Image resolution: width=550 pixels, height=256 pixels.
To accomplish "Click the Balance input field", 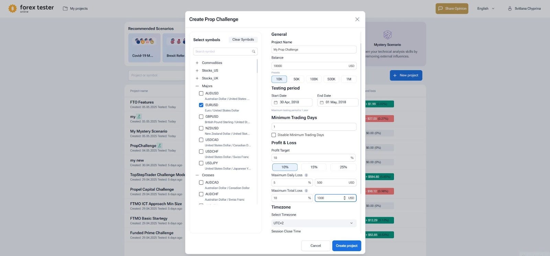I will [x=313, y=66].
